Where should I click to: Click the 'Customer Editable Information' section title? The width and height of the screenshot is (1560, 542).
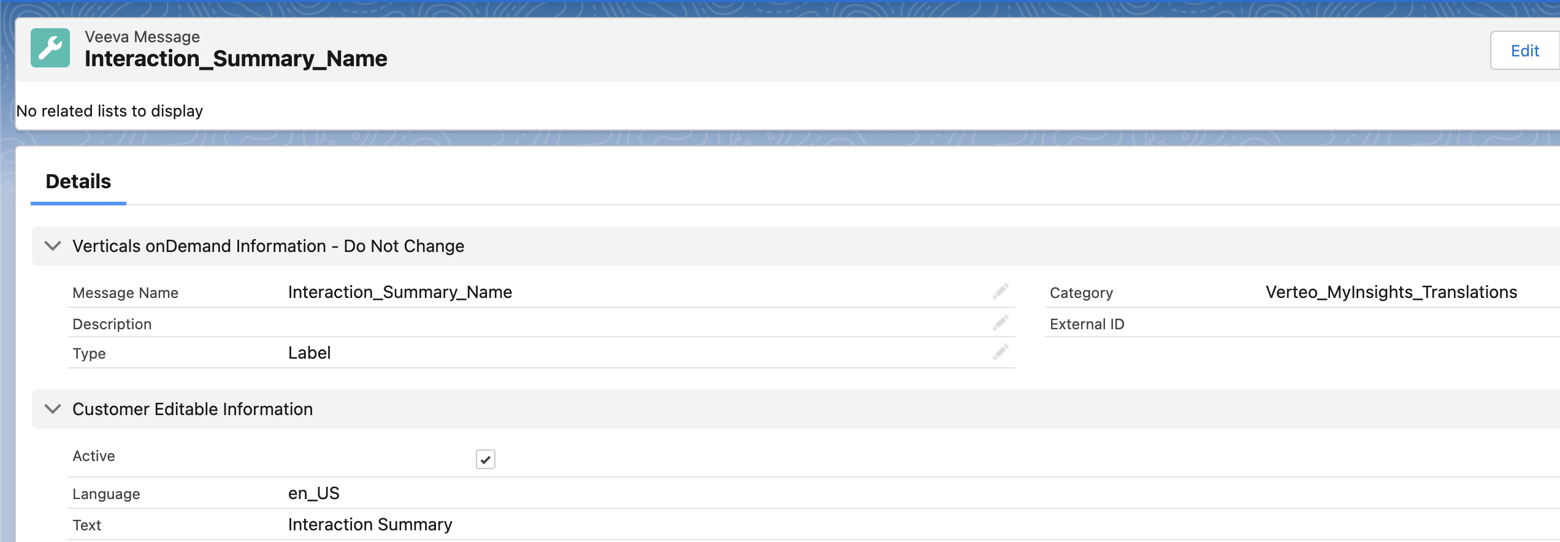click(193, 409)
